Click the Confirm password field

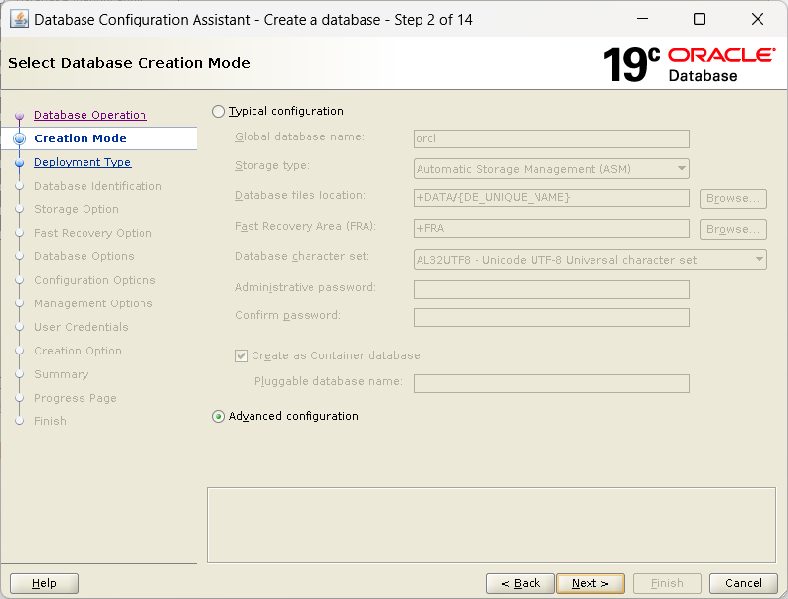point(551,318)
